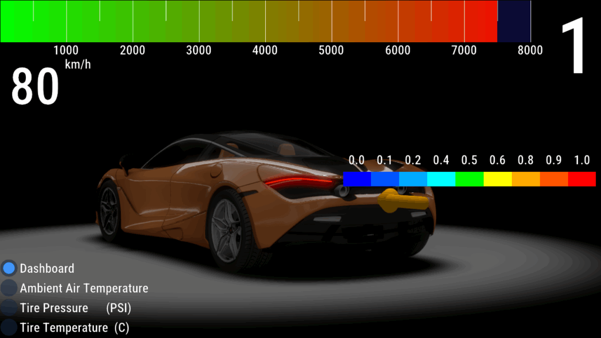Select the dark blue 0.0 legend swatch

pos(357,179)
